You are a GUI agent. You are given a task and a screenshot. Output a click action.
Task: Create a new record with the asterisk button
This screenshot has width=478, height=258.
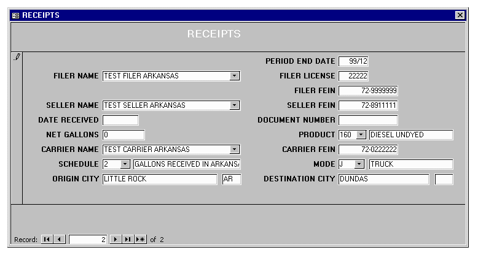click(140, 240)
